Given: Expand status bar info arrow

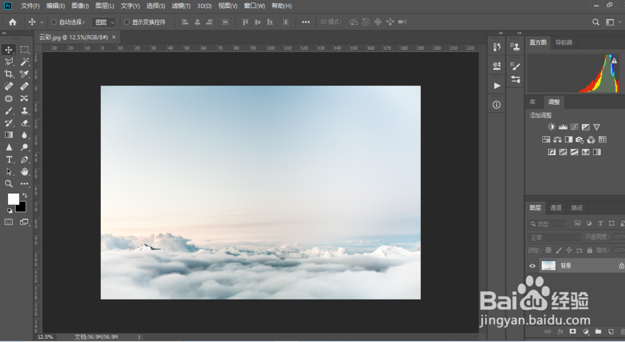Looking at the screenshot, I should coord(139,337).
